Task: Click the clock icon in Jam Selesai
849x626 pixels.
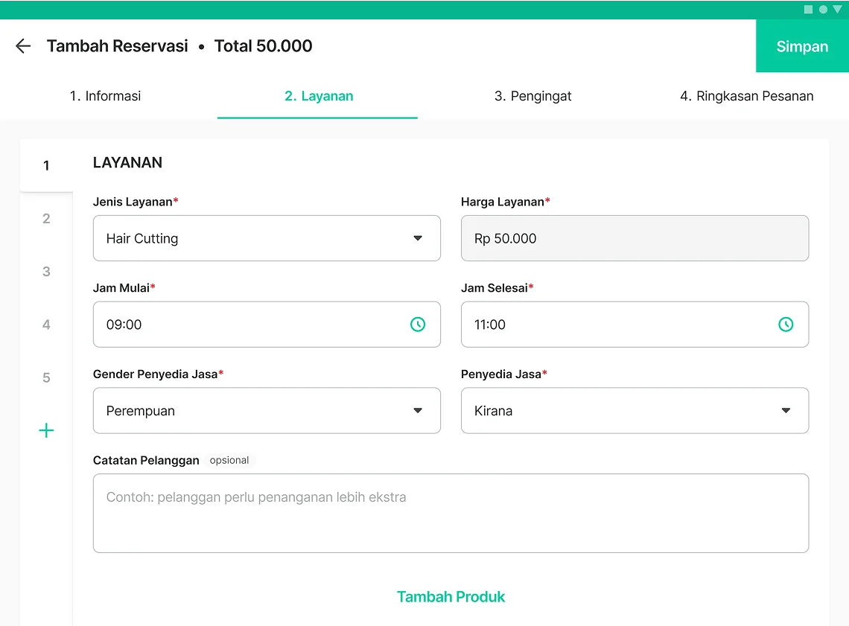Action: point(786,325)
